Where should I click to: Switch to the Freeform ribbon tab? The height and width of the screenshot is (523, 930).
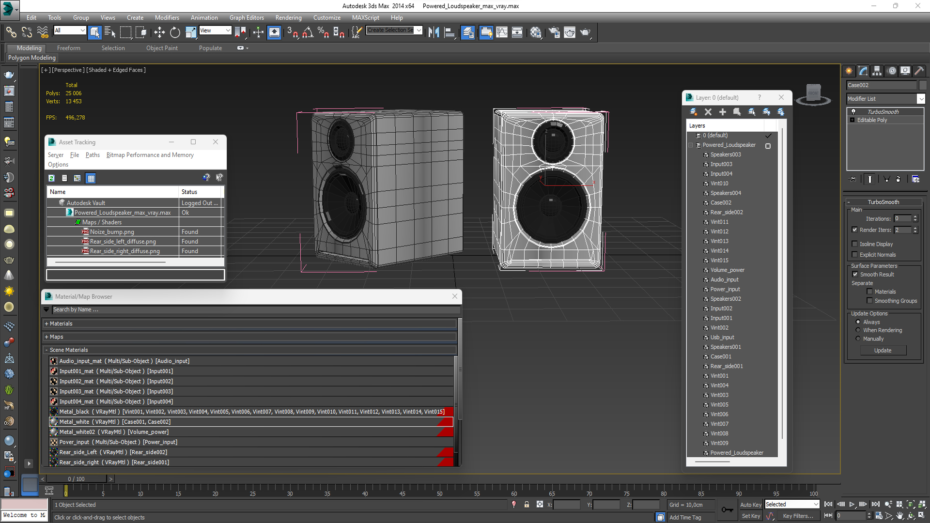[x=68, y=48]
